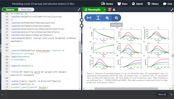The image size is (174, 99).
Task: Open the History menu
Action: (x=153, y=4)
